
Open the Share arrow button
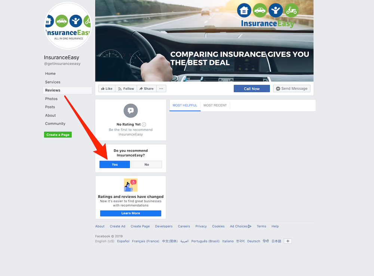147,89
